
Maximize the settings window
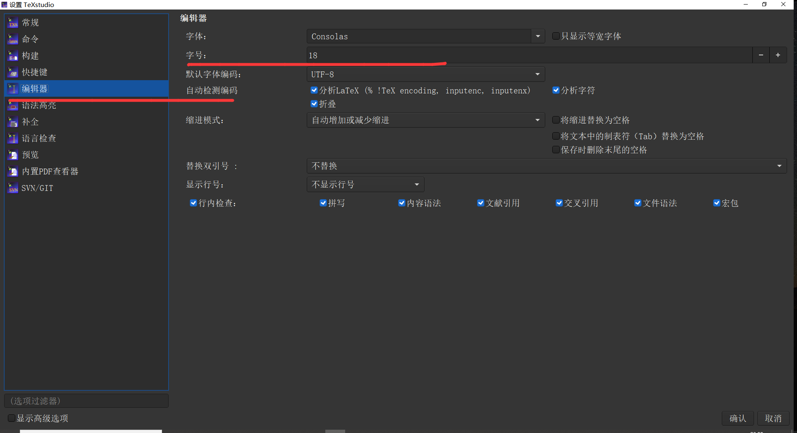tap(764, 5)
